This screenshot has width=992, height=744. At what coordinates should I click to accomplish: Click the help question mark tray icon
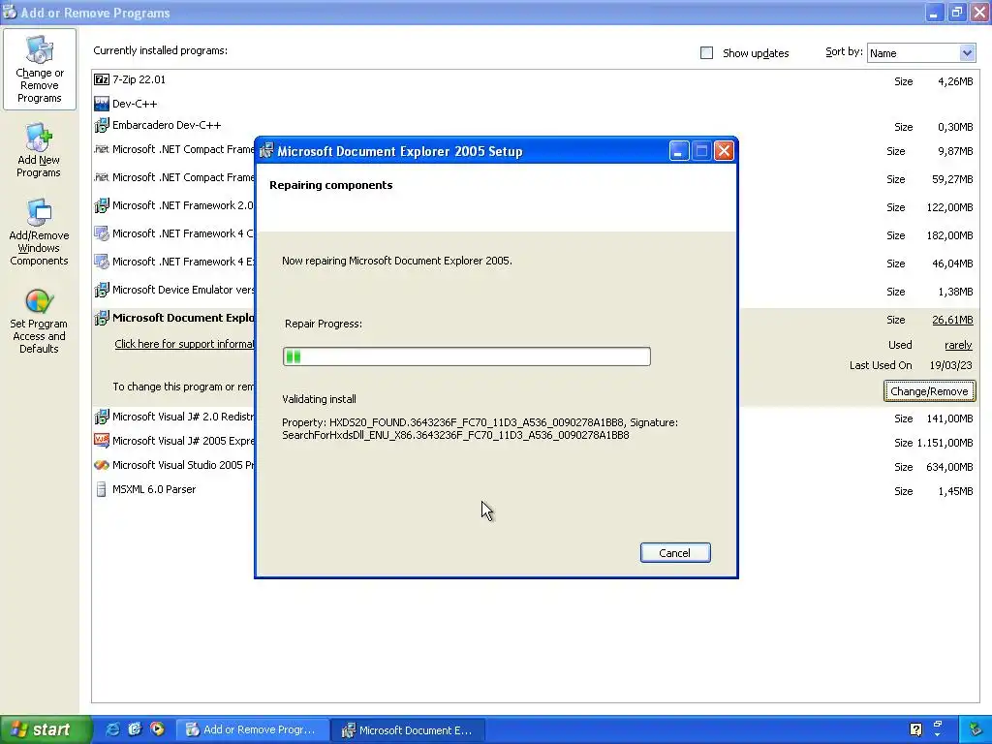(915, 729)
